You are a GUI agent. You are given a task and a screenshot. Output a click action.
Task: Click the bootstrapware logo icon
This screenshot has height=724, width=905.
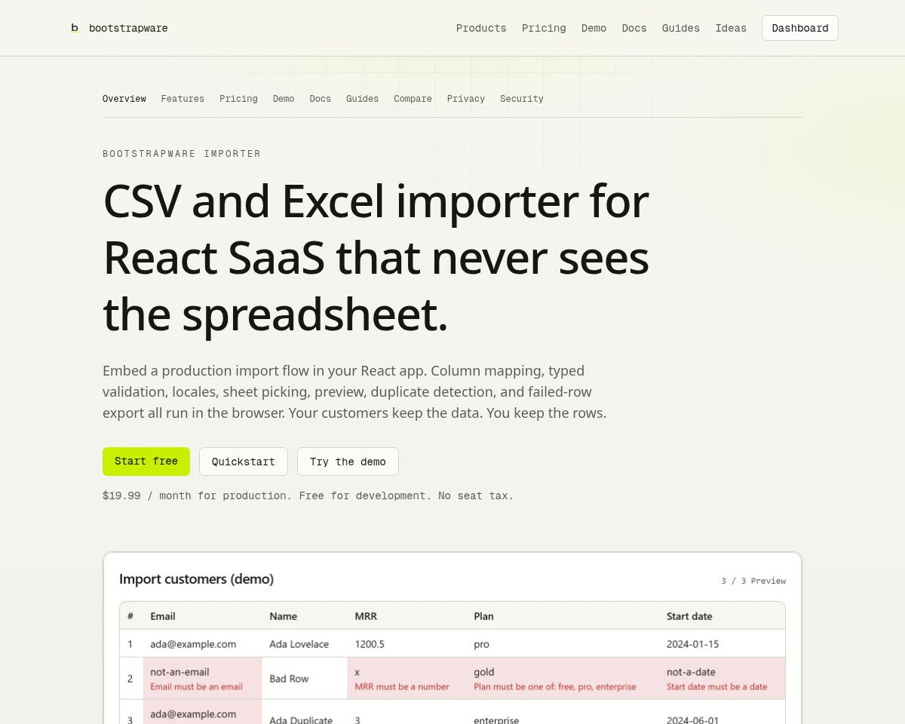[75, 28]
